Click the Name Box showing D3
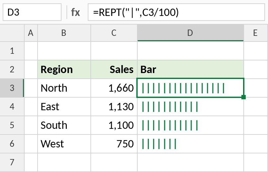Screen dimensions: 268x172 tap(32, 12)
